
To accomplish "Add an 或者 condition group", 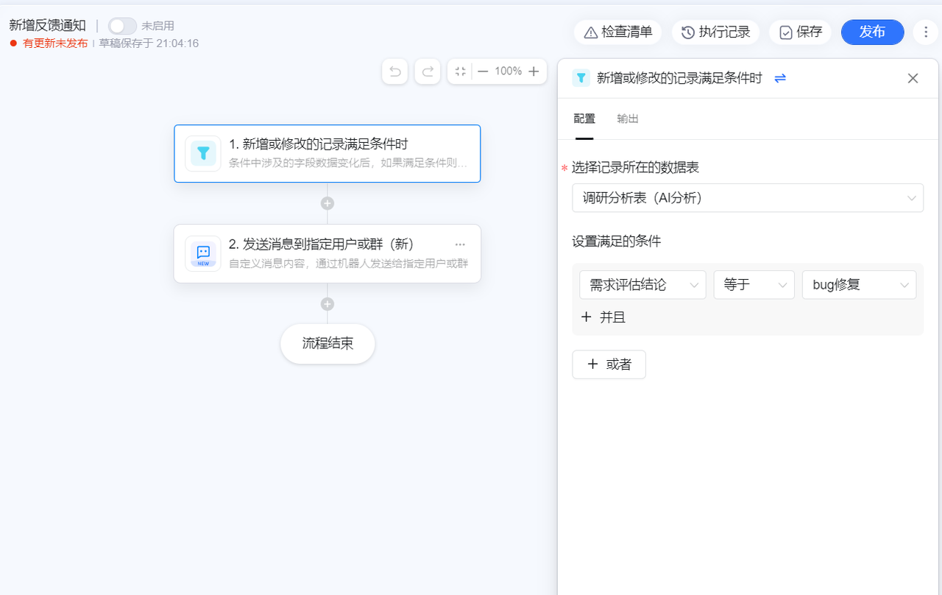I will 609,365.
